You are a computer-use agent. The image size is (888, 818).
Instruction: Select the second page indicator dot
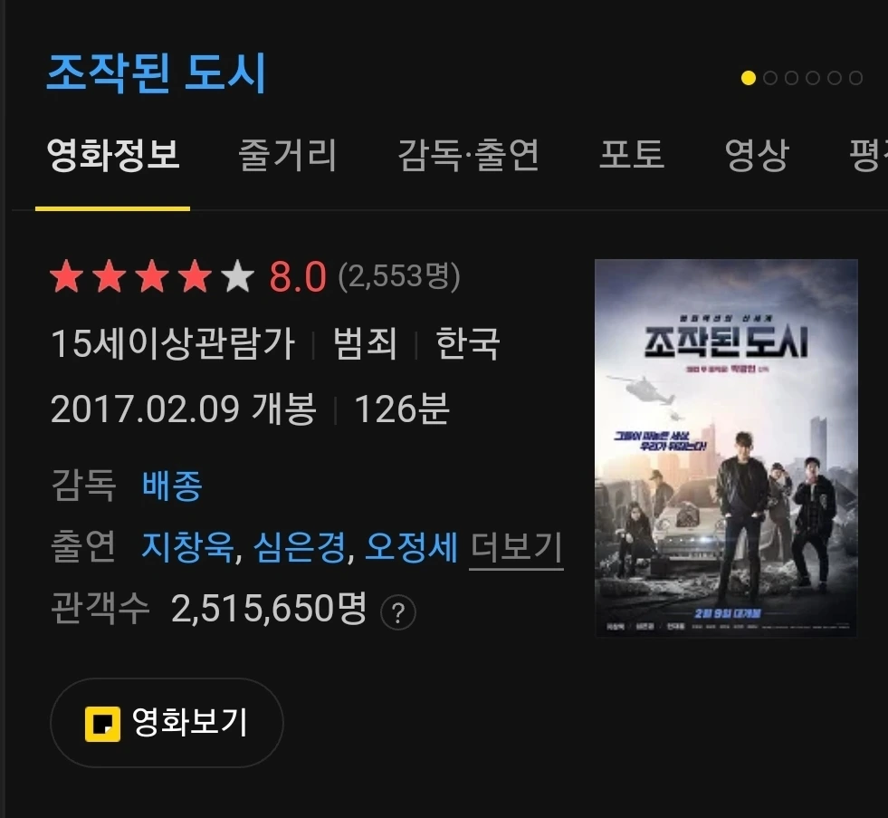coord(769,78)
